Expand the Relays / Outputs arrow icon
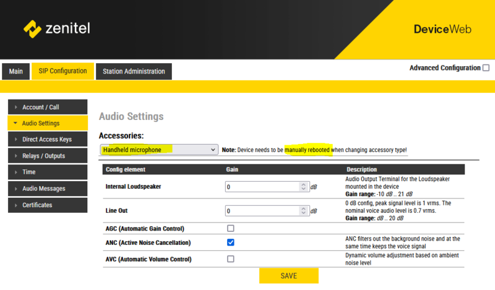Screen dimensions: 495x290 point(16,156)
